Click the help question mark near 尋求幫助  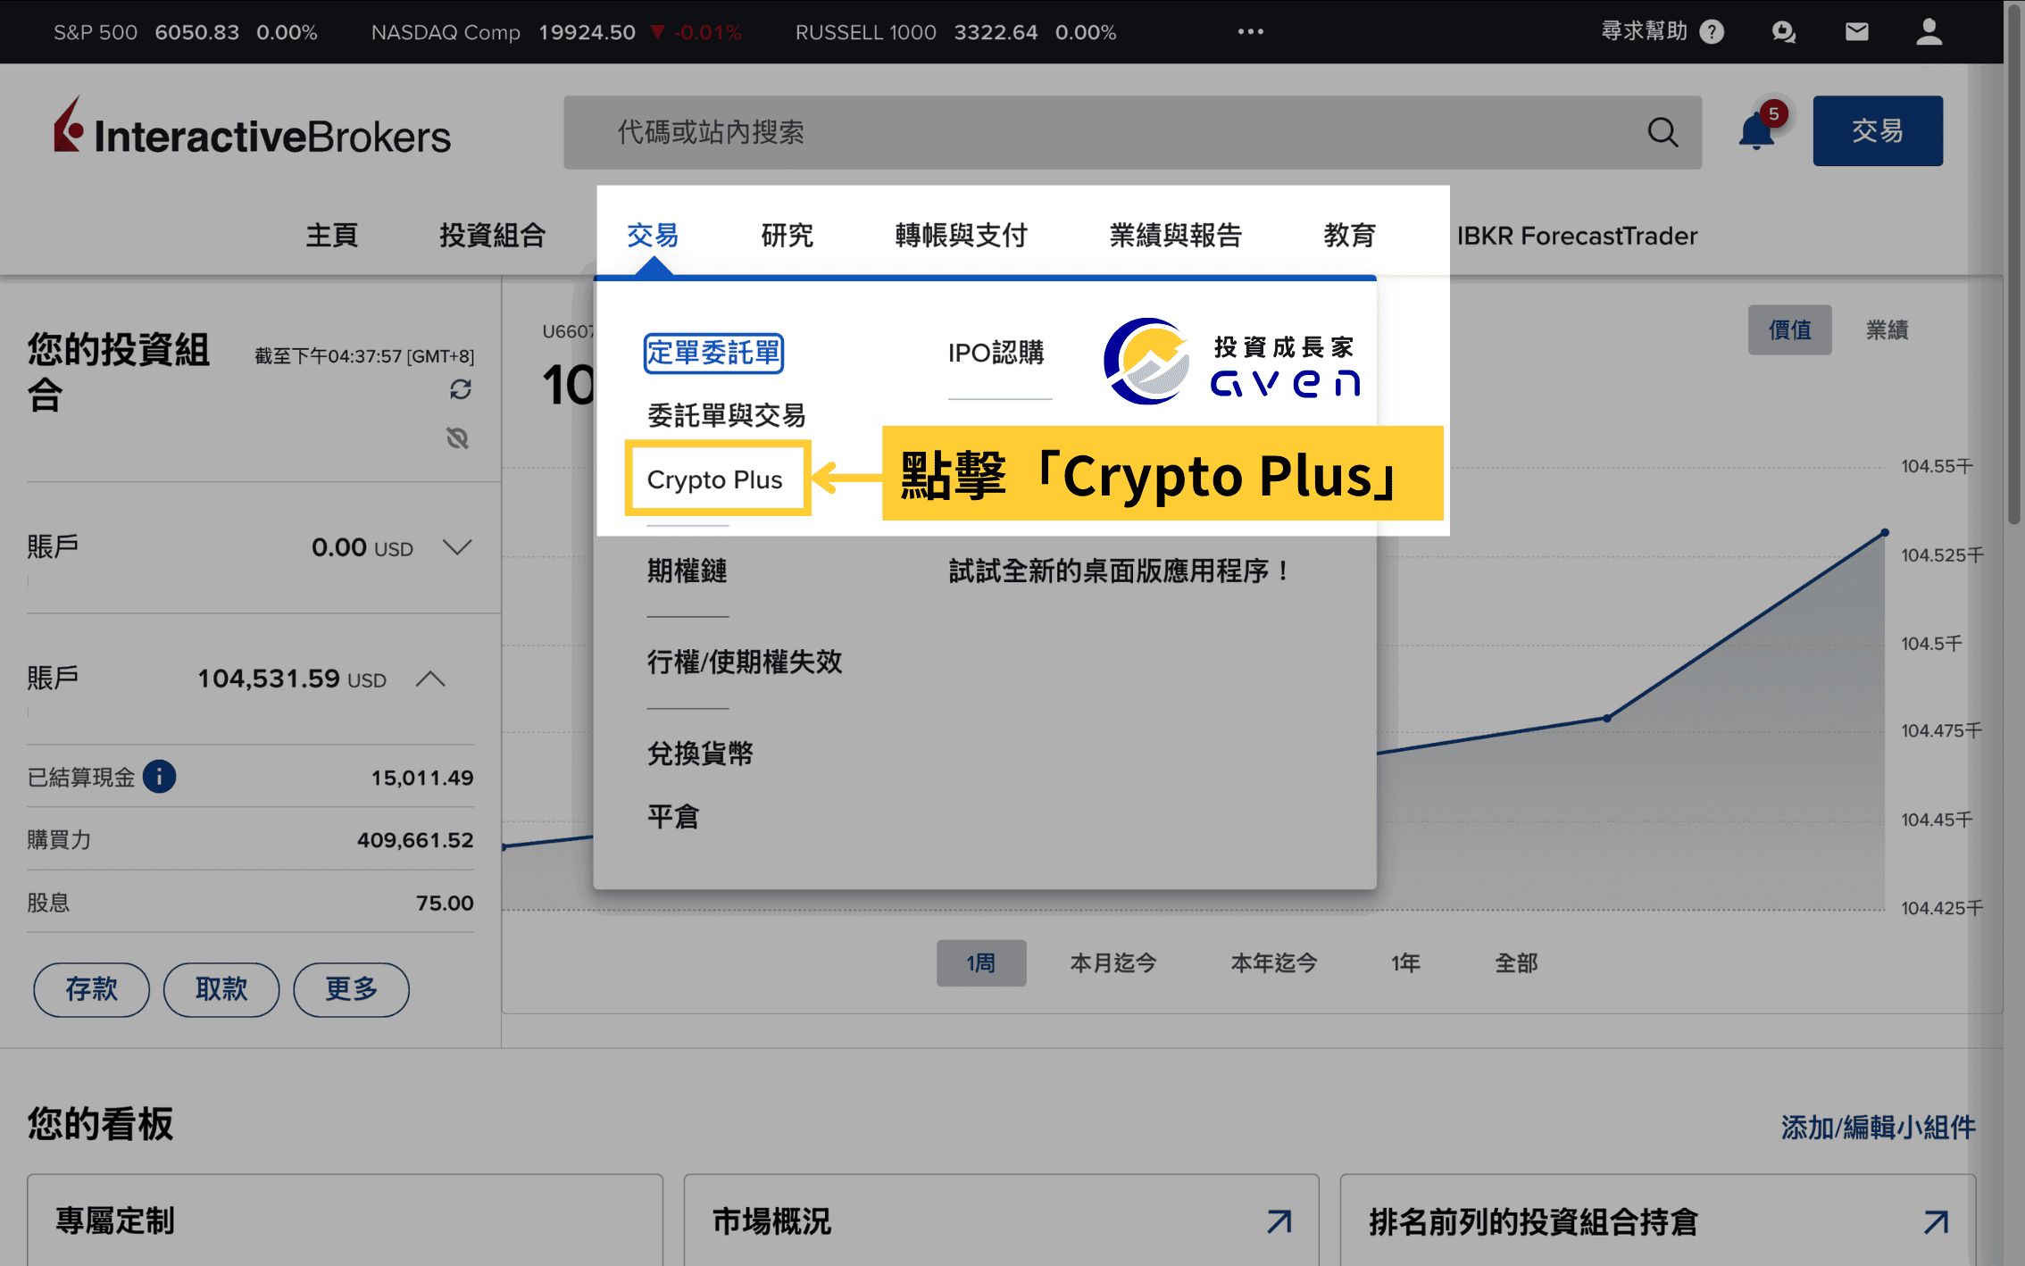coord(1712,31)
